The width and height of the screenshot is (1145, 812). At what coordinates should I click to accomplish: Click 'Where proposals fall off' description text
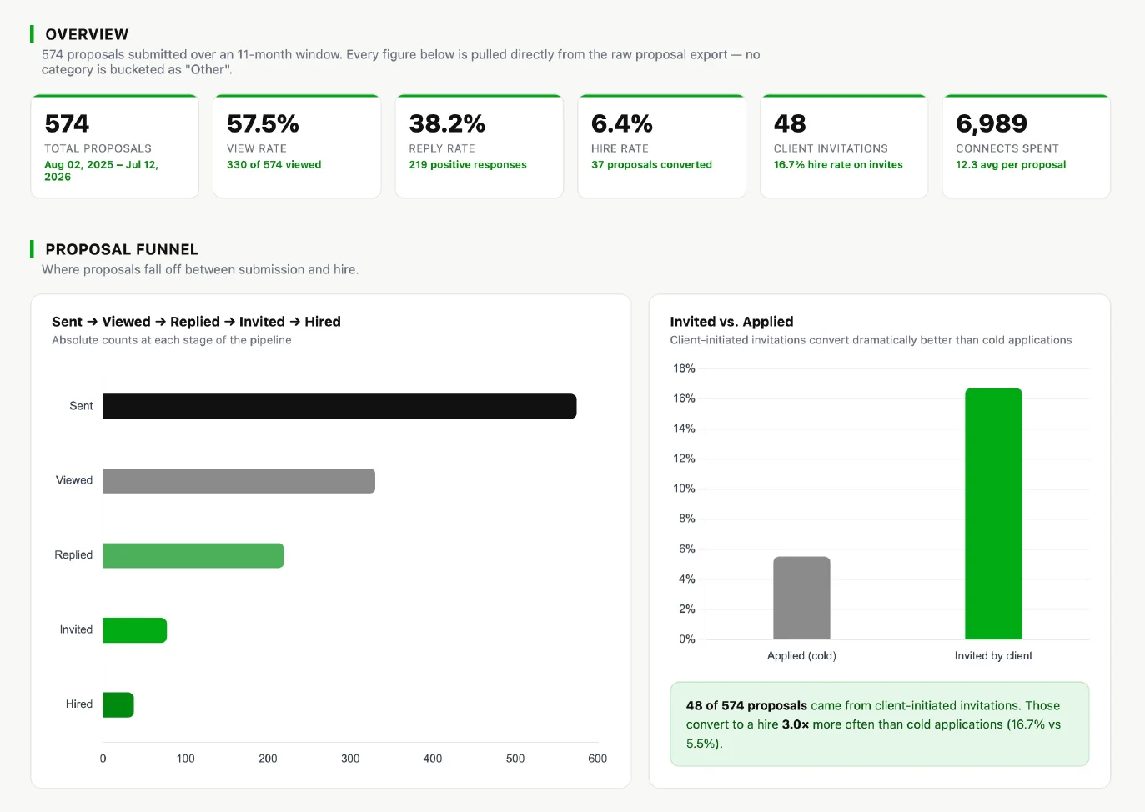click(x=200, y=270)
